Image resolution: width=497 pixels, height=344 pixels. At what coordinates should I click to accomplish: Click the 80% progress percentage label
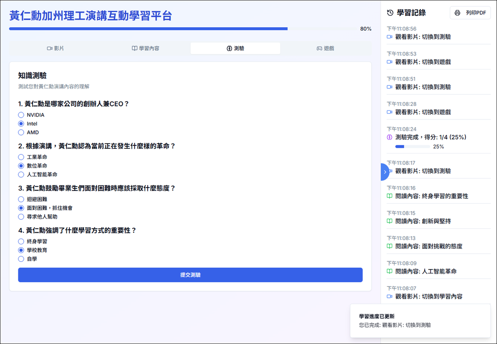point(366,29)
